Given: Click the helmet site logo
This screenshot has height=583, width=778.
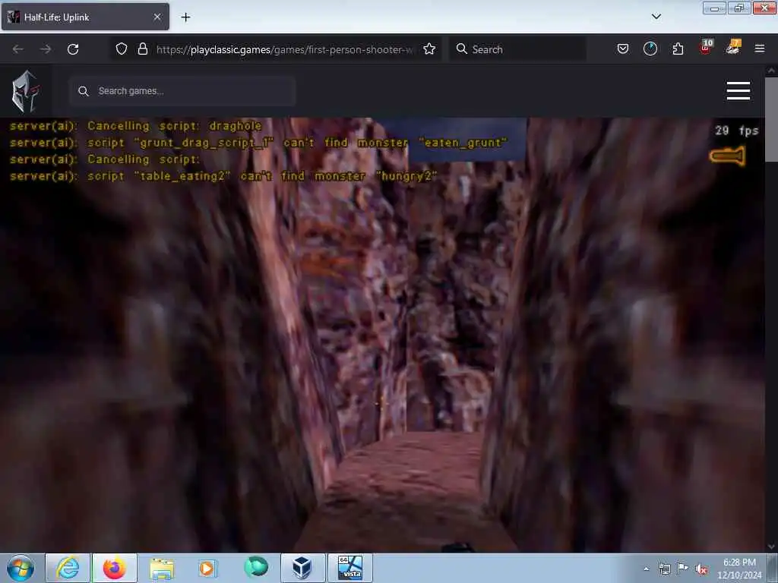Looking at the screenshot, I should tap(25, 92).
